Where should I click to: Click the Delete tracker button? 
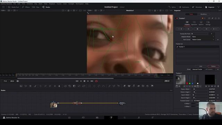[213, 66]
